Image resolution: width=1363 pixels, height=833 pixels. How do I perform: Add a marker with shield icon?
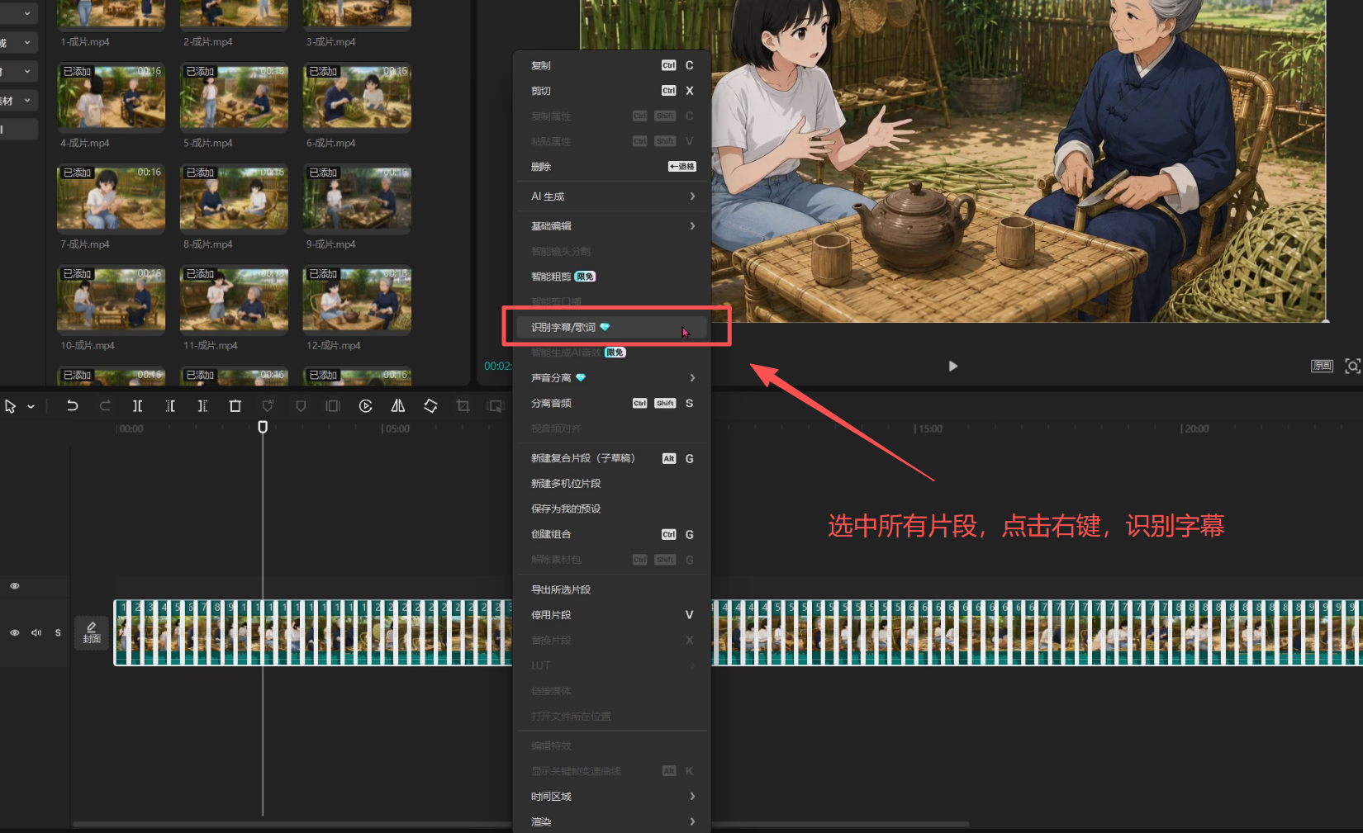click(x=301, y=406)
